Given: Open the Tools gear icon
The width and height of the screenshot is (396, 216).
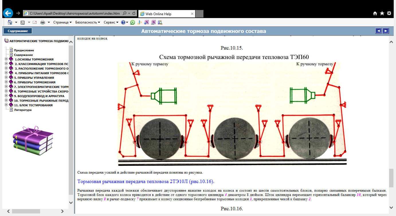Looking at the screenshot, I should (389, 13).
